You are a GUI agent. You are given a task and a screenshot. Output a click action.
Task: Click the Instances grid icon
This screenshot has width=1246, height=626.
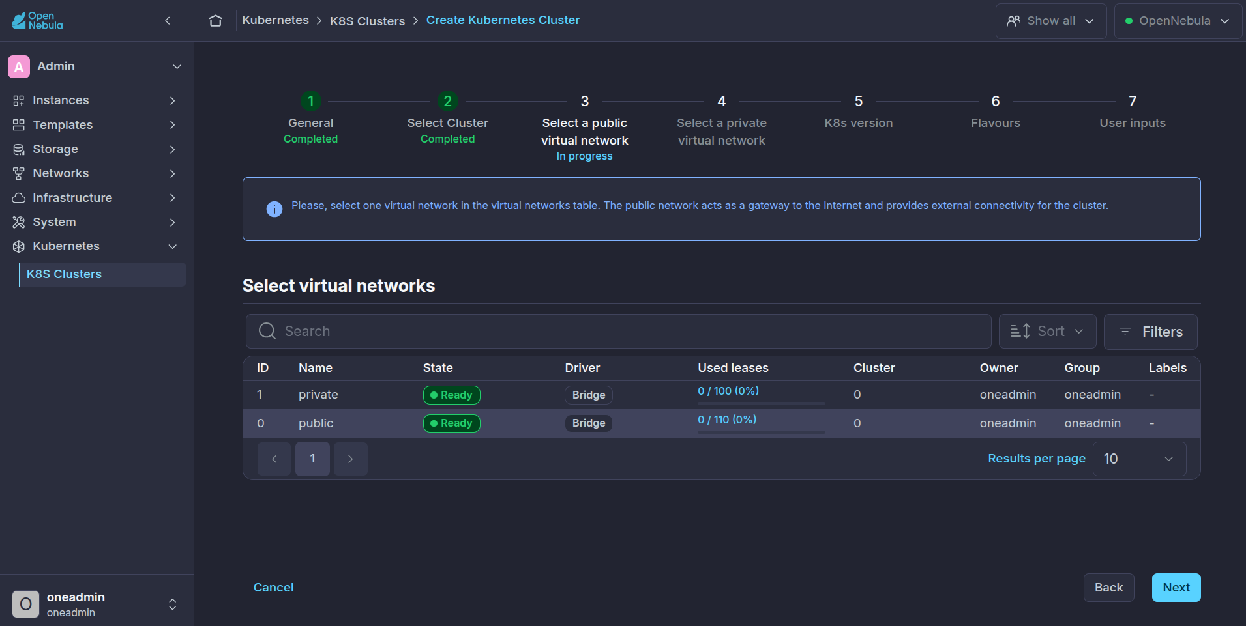(x=19, y=100)
